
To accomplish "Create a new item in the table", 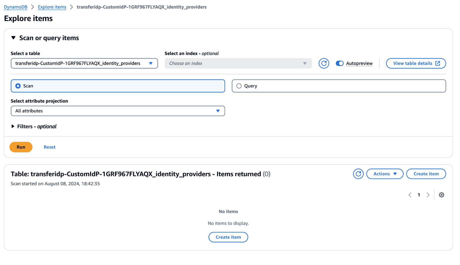I will point(426,174).
